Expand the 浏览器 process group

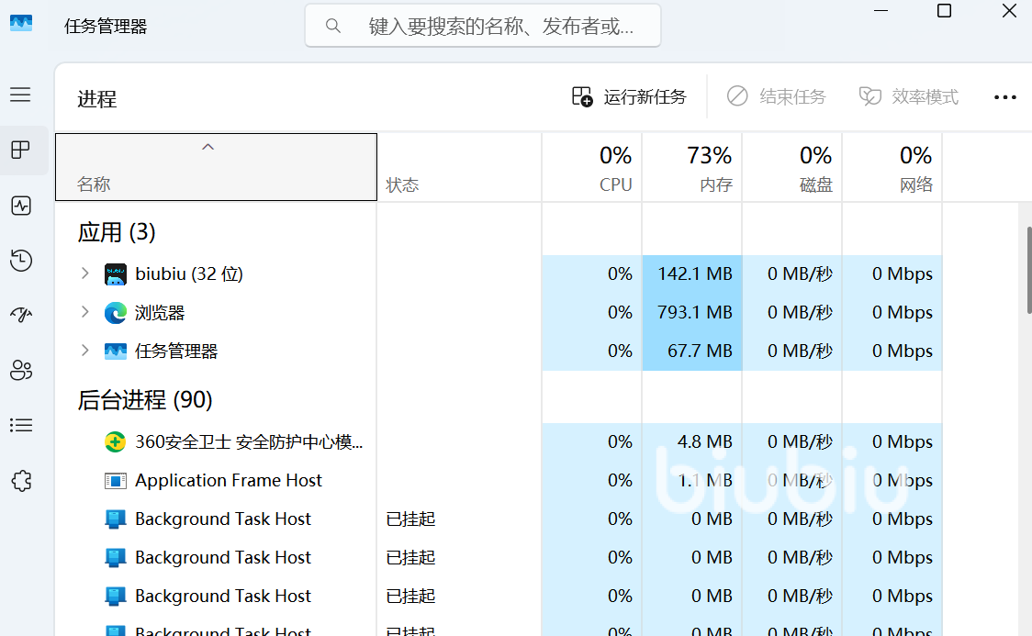click(84, 312)
